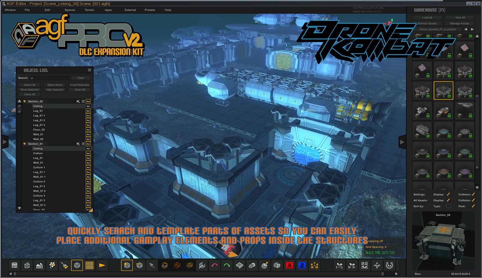The height and width of the screenshot is (278, 482).
Task: Toggle the Settings Display checkbox
Action: click(x=448, y=194)
